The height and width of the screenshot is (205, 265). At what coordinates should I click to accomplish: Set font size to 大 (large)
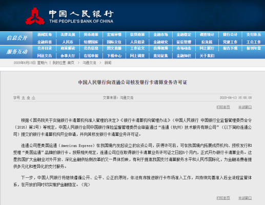23,98
